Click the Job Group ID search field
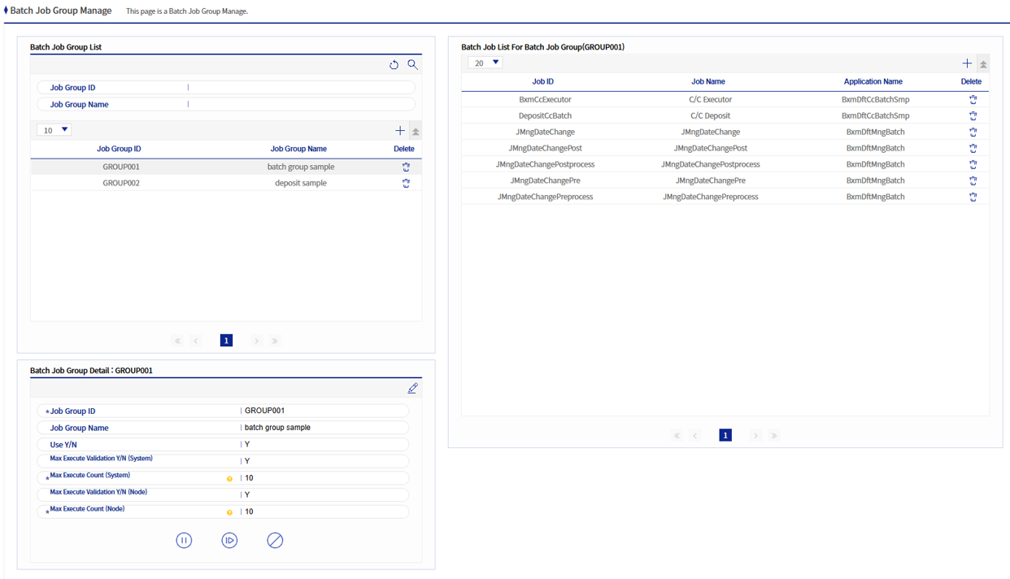 (x=299, y=88)
